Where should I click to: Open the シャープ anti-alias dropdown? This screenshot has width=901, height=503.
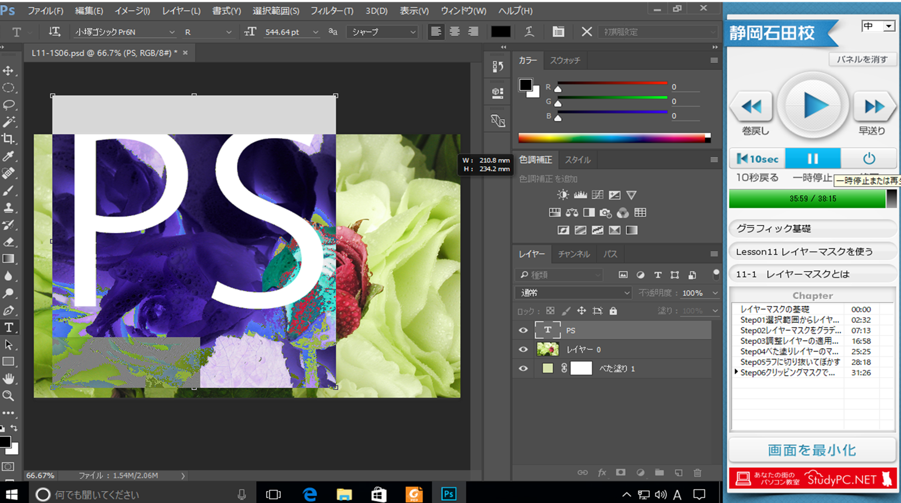coord(382,32)
